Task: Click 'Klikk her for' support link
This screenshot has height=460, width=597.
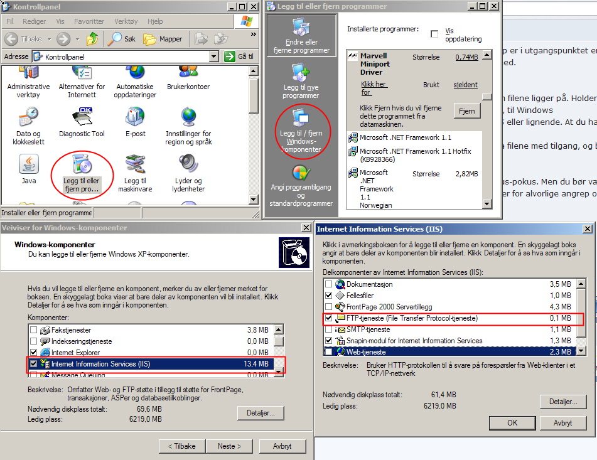Action: coord(374,88)
